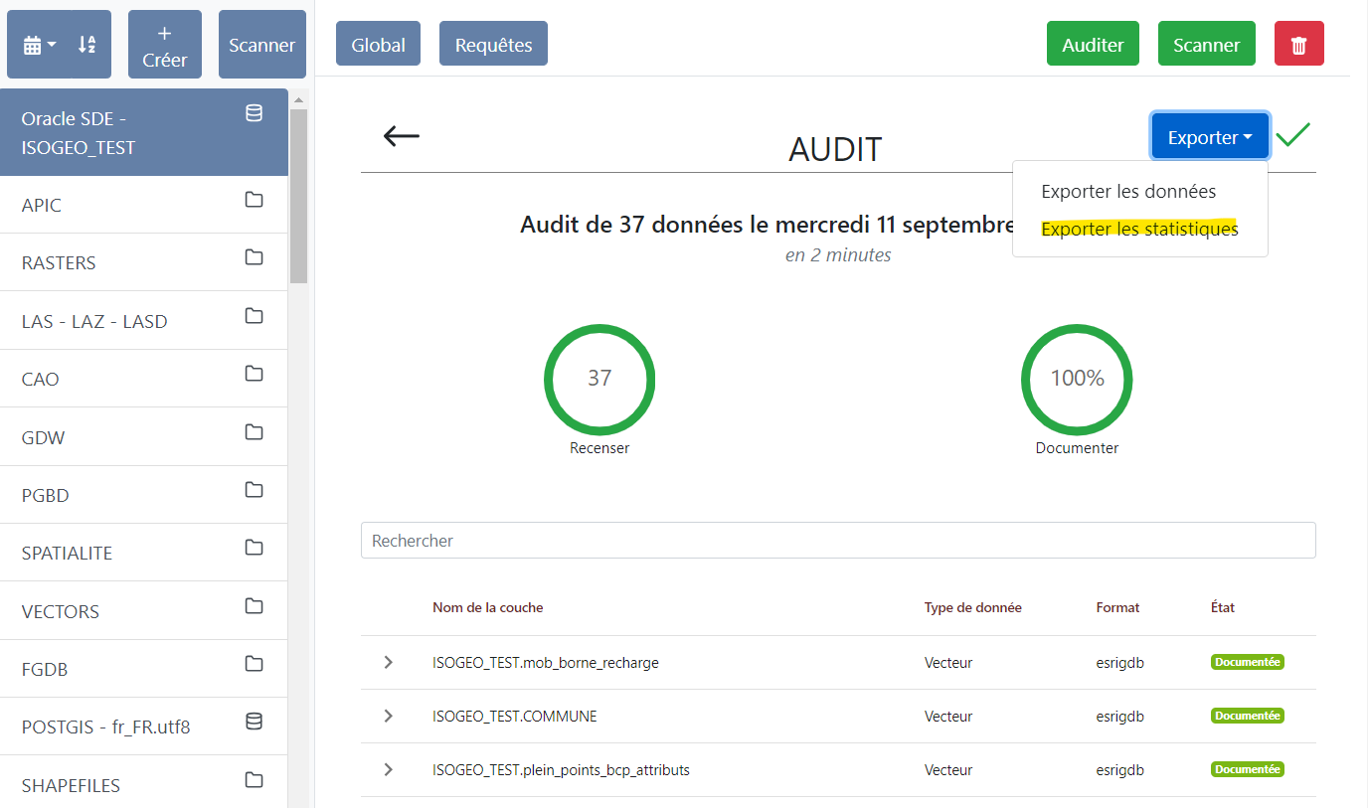Select the Oracle SDE - ISOGEO_TEST entry
Image resolution: width=1368 pixels, height=808 pixels.
[144, 132]
